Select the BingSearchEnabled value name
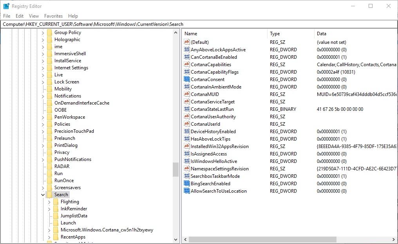The image size is (398, 244). click(210, 184)
